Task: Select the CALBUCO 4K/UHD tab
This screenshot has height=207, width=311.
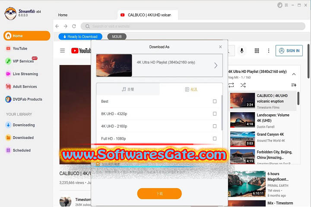Action: (x=148, y=15)
